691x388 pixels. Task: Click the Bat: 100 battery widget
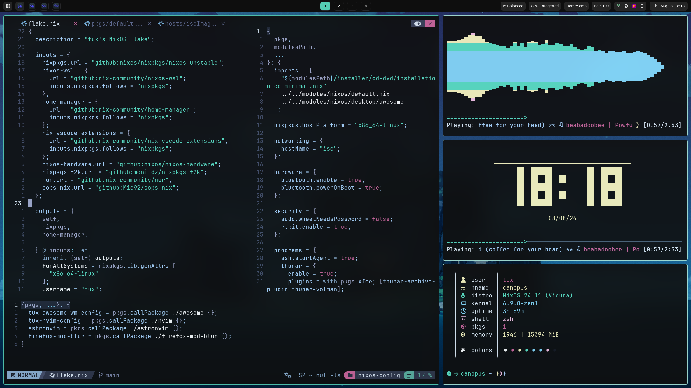[x=601, y=6]
